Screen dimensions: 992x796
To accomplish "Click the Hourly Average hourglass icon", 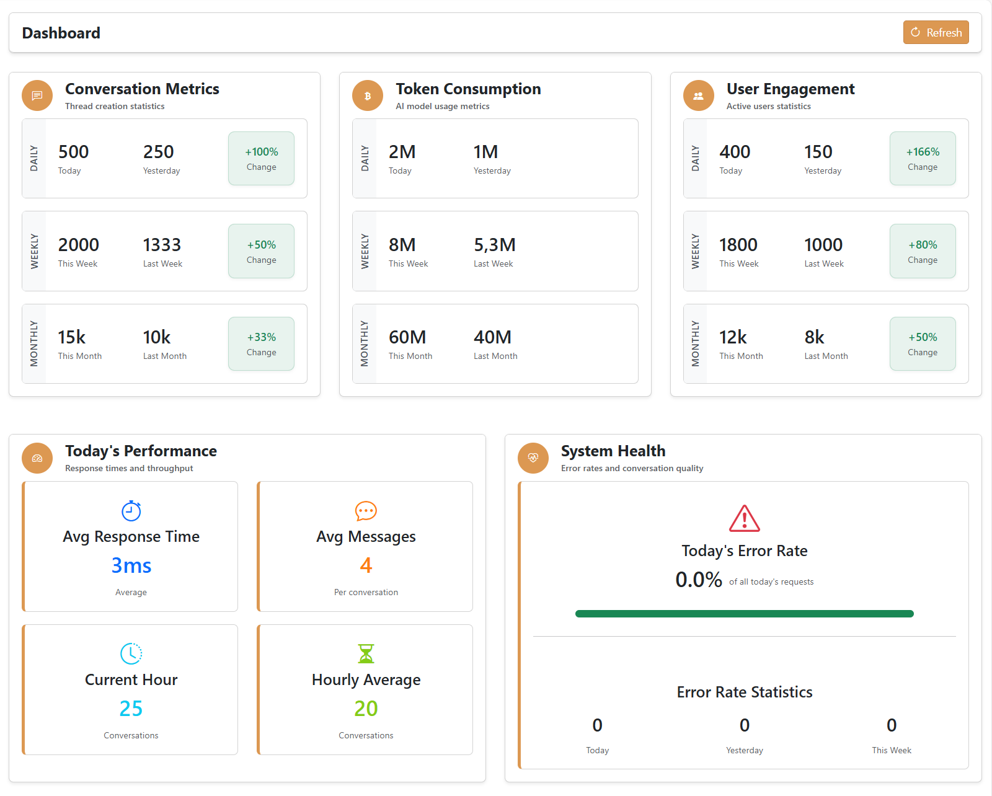I will 366,653.
